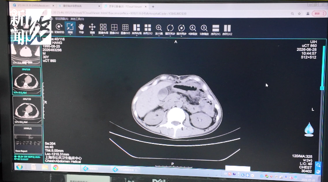Open the 标注测量(A) menu
328x182 pixels.
[62, 19]
